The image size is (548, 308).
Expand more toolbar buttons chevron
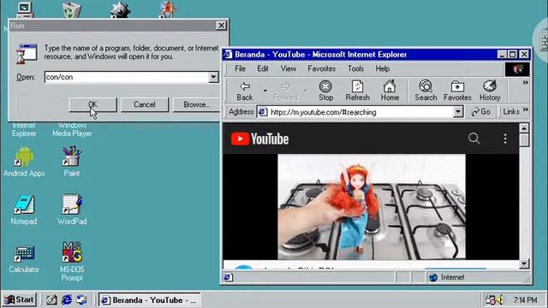[x=525, y=83]
